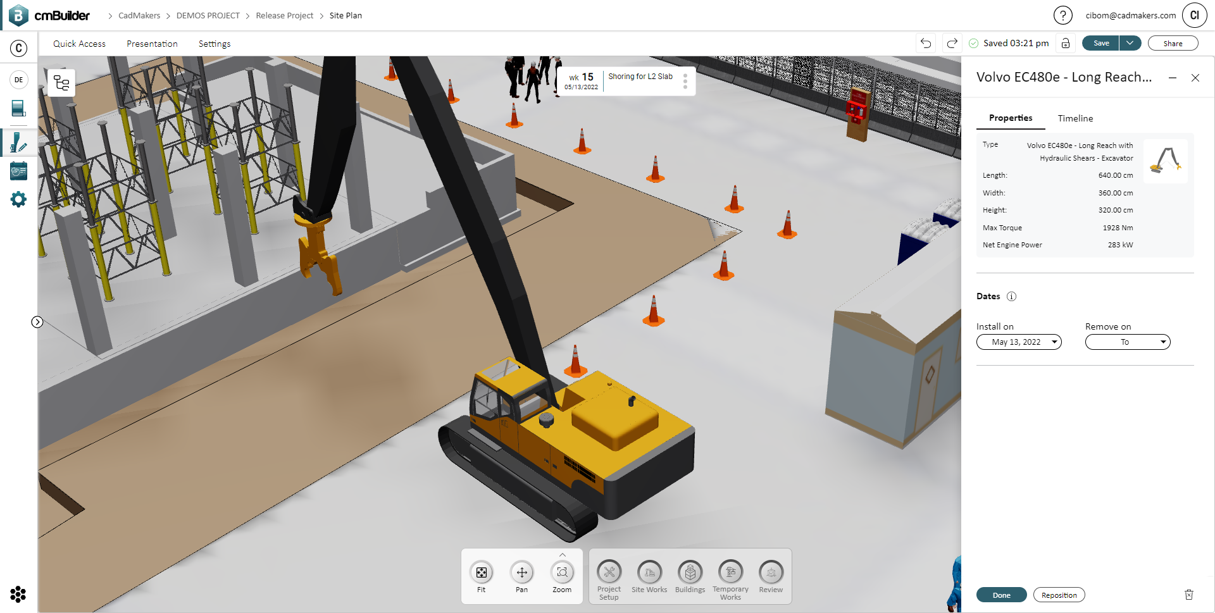Click the cibom@cadmakers.com account email
Image resolution: width=1215 pixels, height=613 pixels.
click(1130, 15)
